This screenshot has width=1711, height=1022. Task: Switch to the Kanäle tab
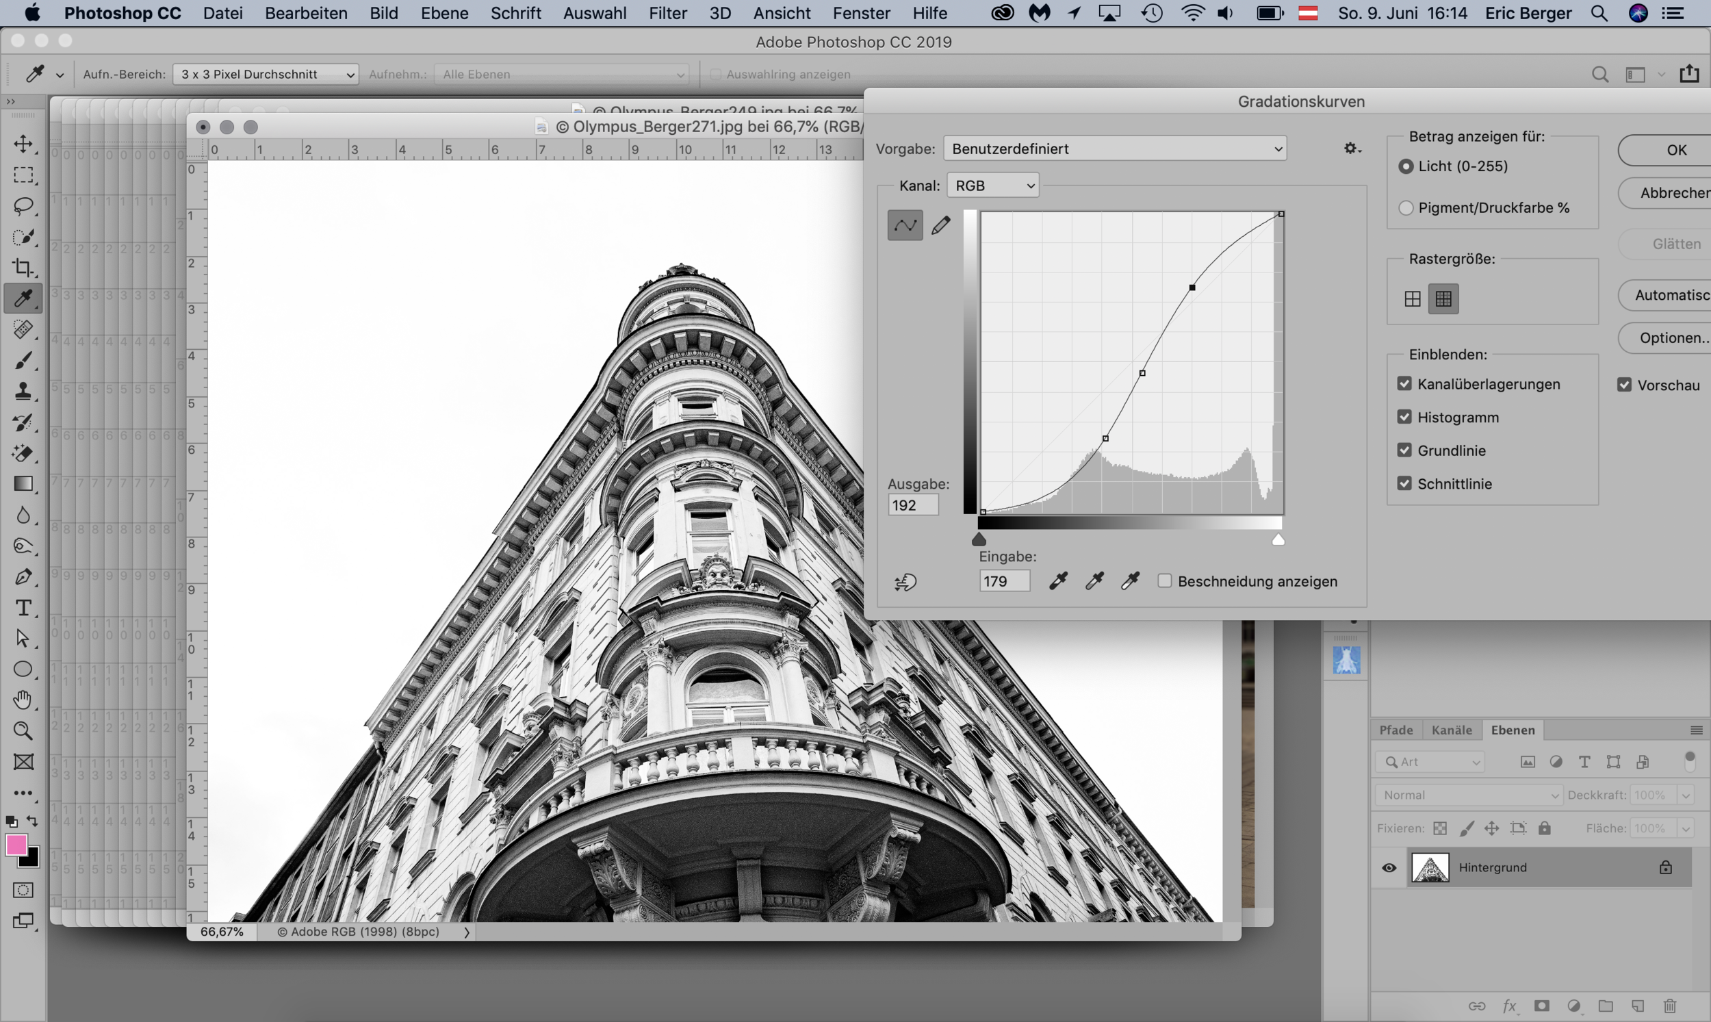[x=1451, y=730]
